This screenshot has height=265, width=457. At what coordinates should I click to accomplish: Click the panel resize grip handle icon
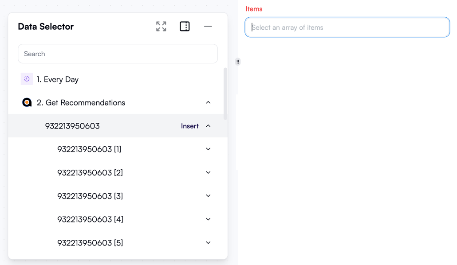pos(238,62)
